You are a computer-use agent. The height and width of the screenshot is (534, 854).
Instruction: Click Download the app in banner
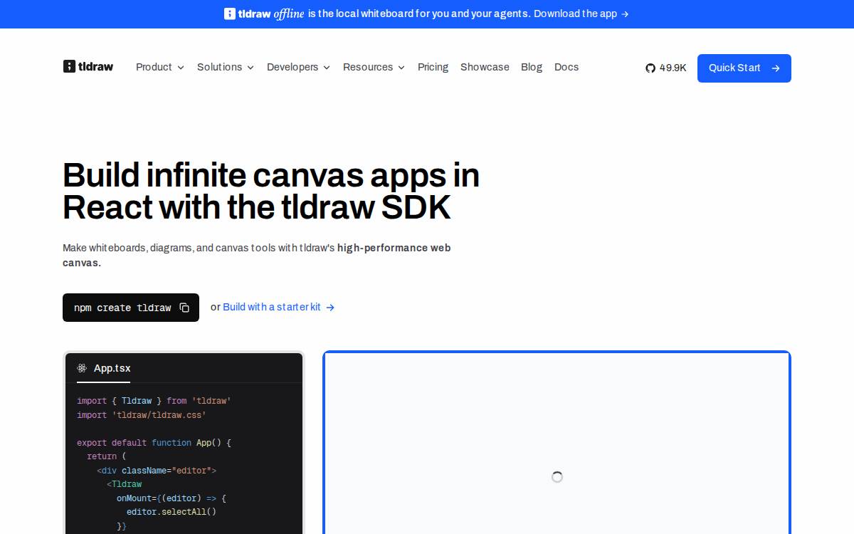[581, 14]
